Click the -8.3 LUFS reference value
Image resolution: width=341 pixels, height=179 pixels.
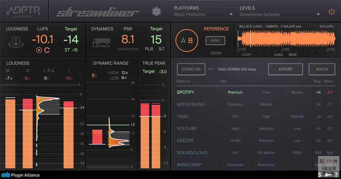click(x=326, y=26)
